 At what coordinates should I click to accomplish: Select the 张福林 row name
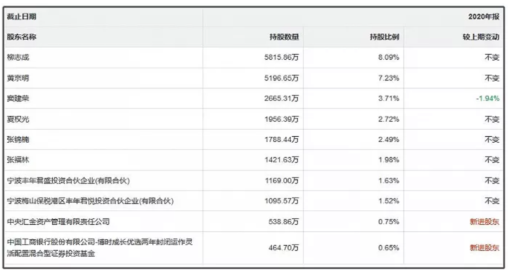[x=18, y=160]
